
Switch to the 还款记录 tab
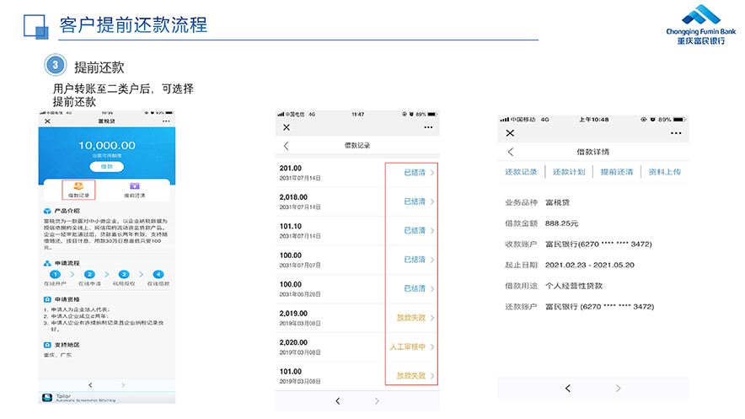coord(521,172)
